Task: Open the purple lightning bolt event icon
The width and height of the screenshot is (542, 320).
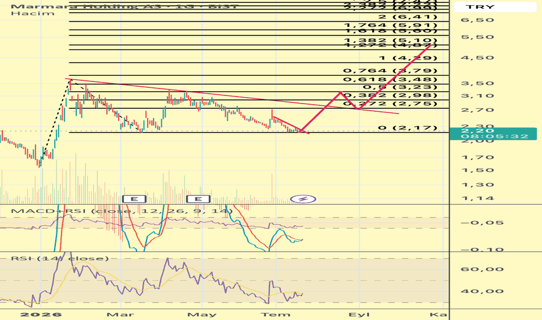Action: point(303,199)
